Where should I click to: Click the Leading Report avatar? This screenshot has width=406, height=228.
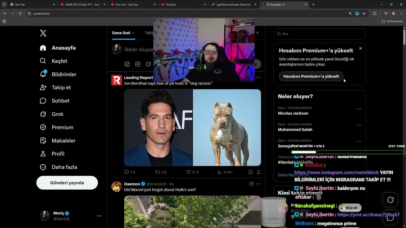coord(116,80)
